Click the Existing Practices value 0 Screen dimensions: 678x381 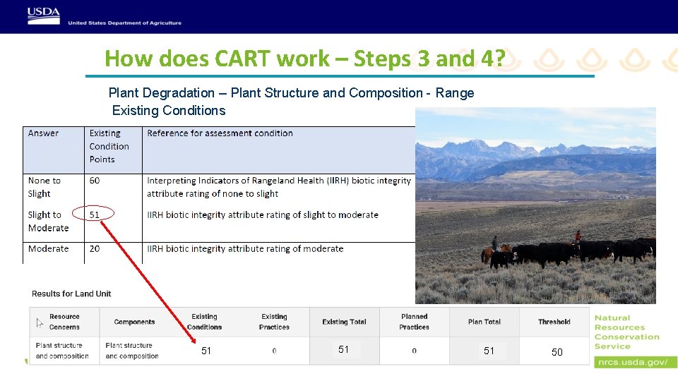point(274,351)
